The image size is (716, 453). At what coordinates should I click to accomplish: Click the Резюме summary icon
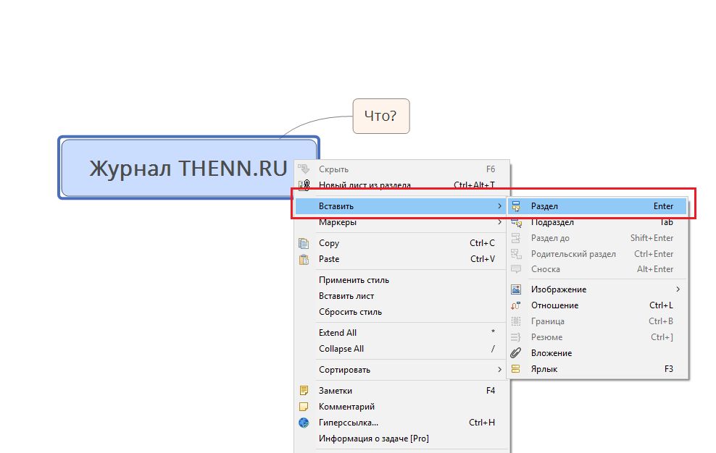point(516,337)
